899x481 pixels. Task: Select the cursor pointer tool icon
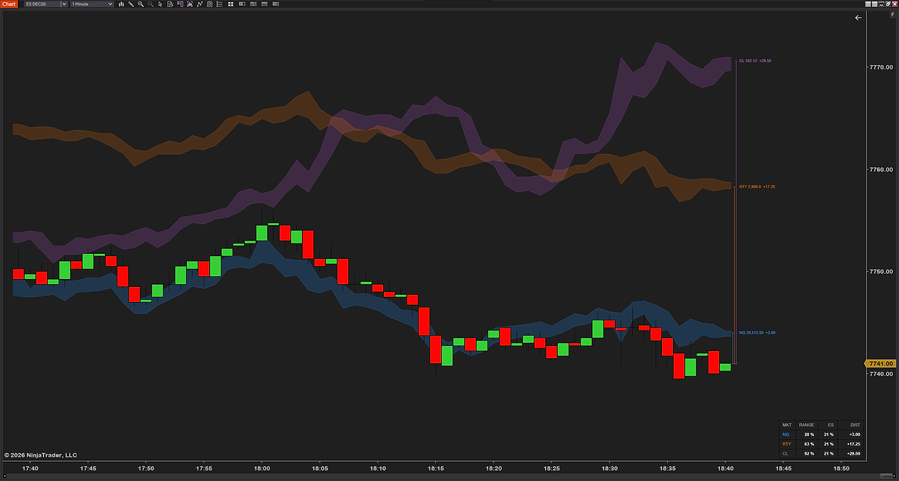click(x=161, y=4)
